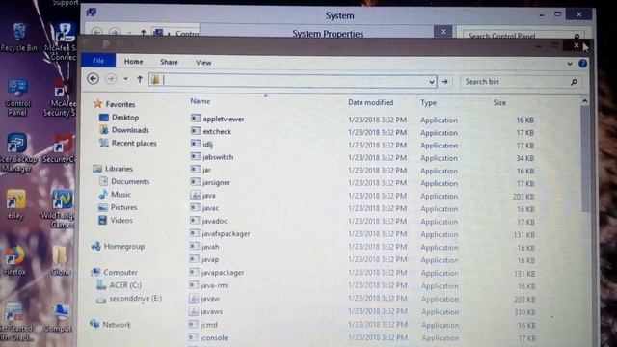The height and width of the screenshot is (347, 617).
Task: Switch to the Home ribbon tab
Action: 133,62
